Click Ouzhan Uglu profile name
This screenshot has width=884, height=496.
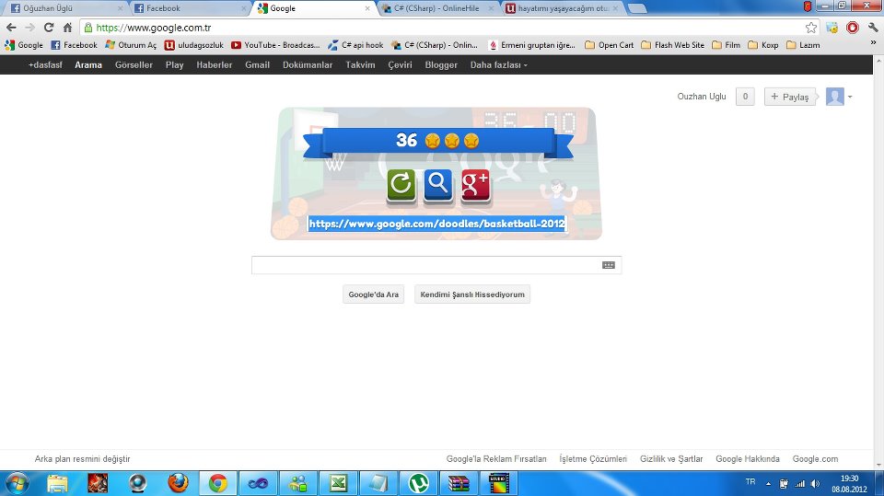(x=702, y=97)
